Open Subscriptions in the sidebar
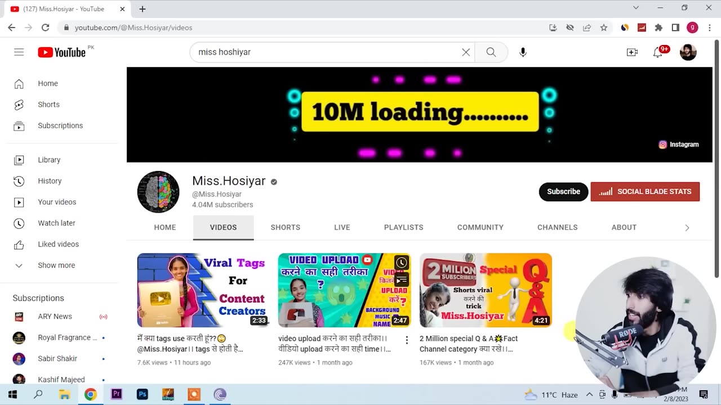 (x=62, y=125)
